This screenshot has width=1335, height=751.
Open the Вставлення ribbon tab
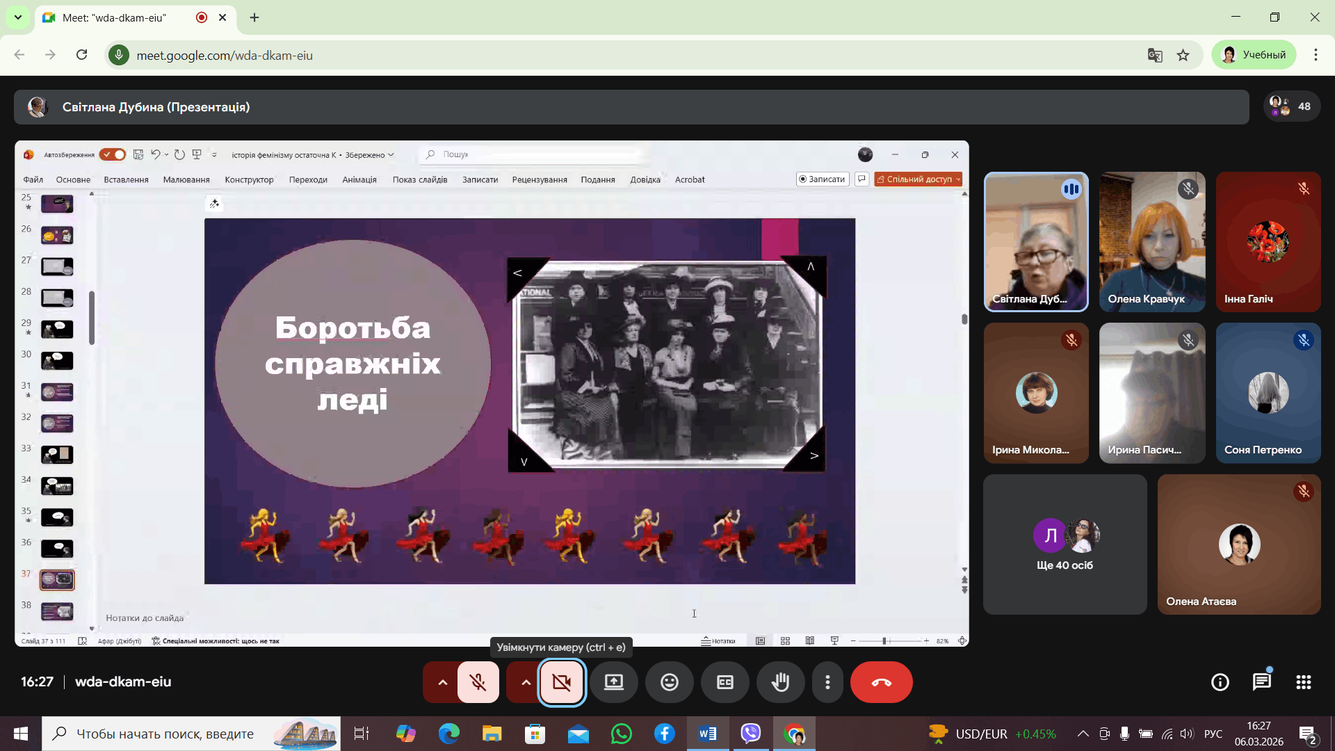[x=126, y=179]
